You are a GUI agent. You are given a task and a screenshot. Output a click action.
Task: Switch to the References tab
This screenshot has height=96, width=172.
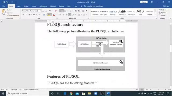pos(43,6)
